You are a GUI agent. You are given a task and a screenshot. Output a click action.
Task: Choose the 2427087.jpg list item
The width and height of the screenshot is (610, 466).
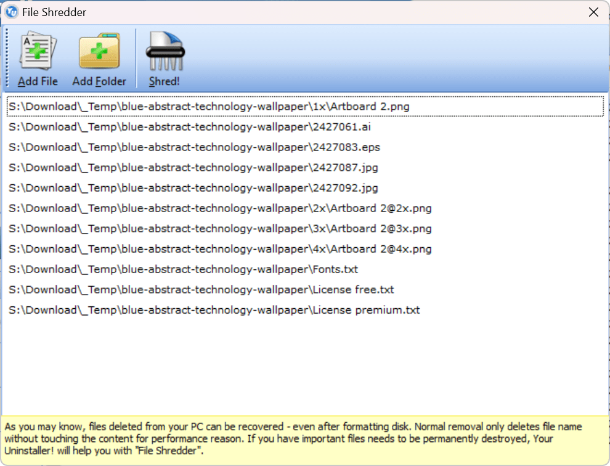pos(193,168)
